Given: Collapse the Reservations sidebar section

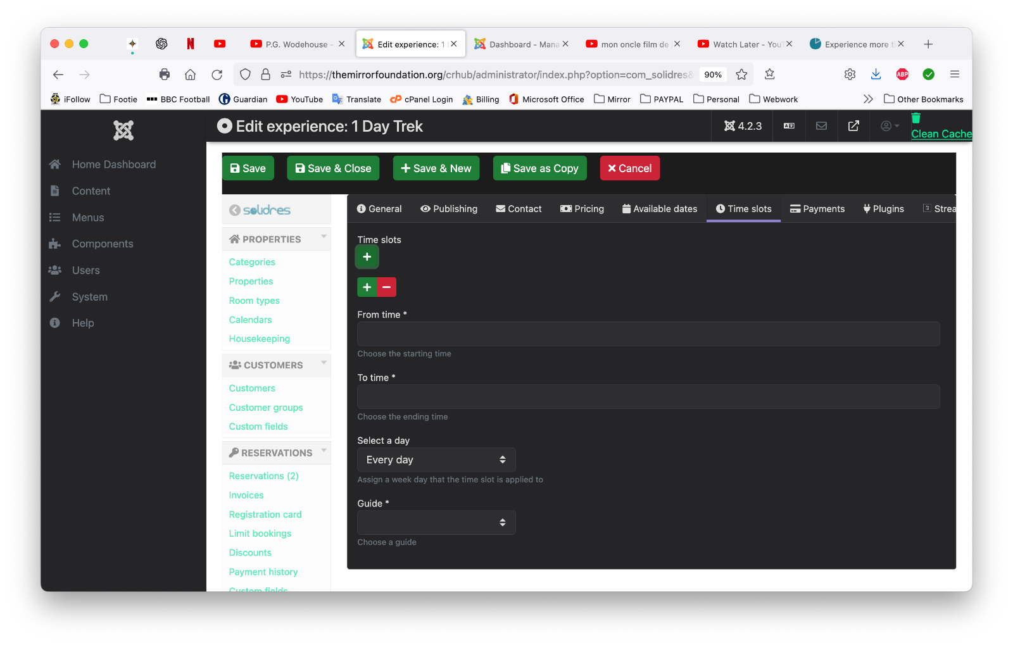Looking at the screenshot, I should click(324, 451).
